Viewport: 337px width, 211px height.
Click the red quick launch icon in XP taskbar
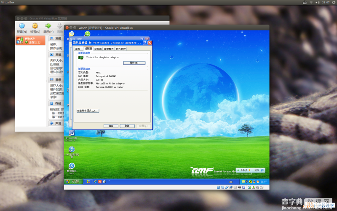100,182
